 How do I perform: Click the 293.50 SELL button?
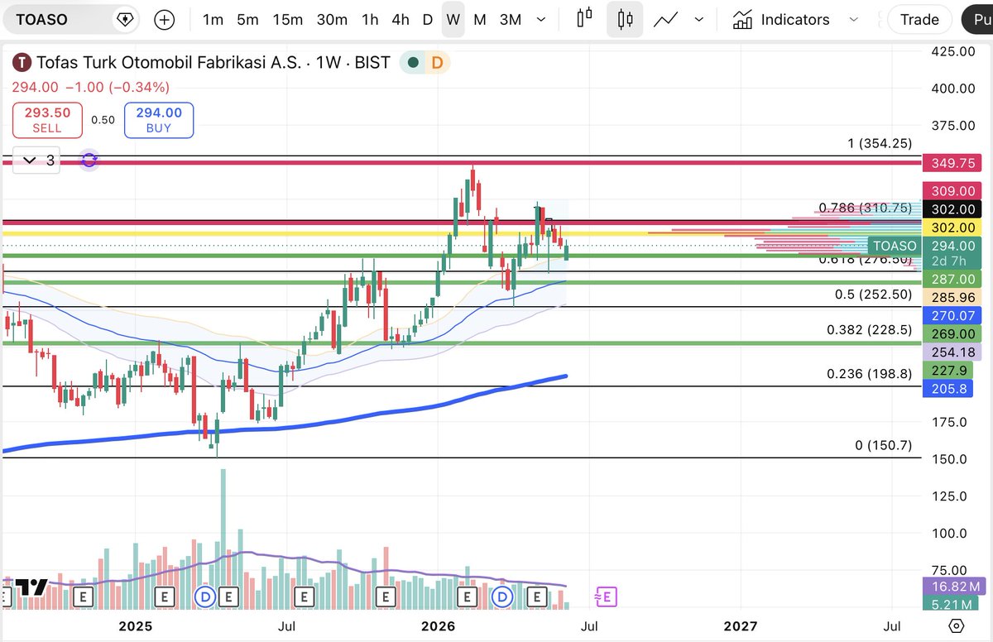click(x=47, y=120)
